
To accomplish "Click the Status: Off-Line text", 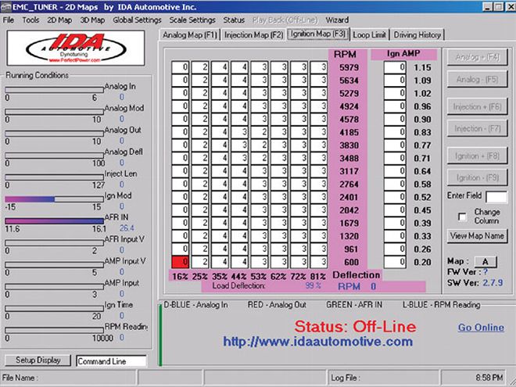I will click(x=355, y=327).
